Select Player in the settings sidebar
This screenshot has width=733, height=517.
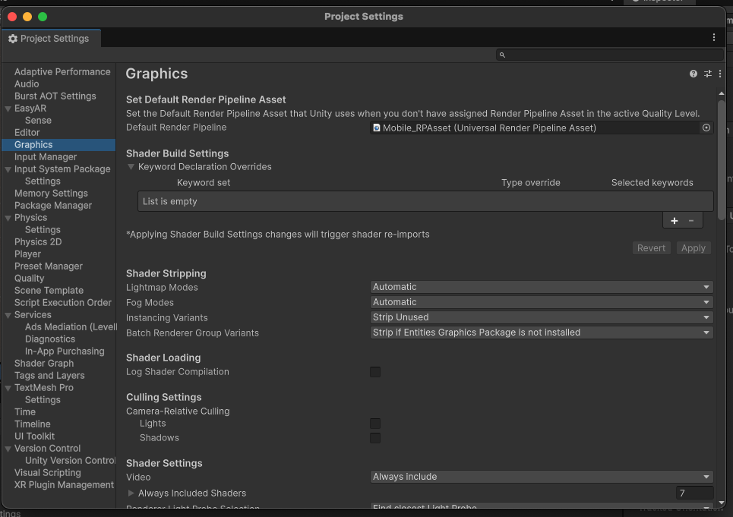[27, 254]
